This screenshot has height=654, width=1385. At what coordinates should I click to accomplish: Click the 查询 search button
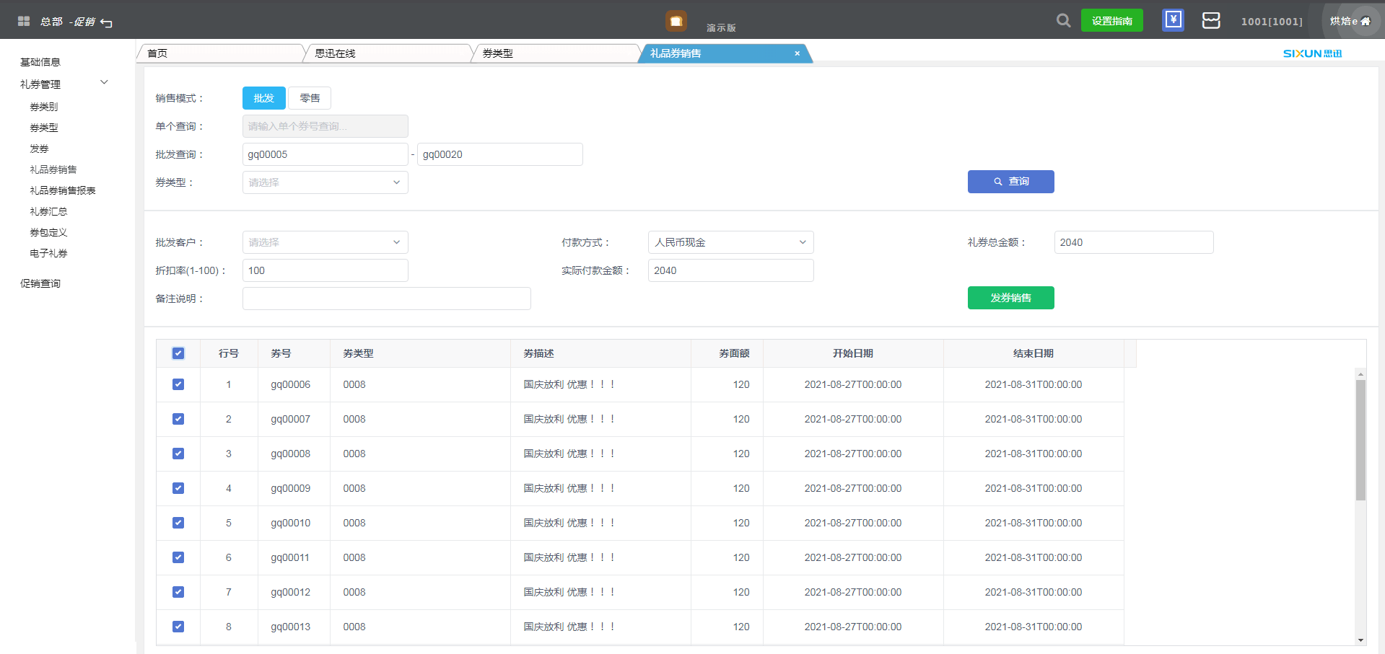pos(1011,182)
